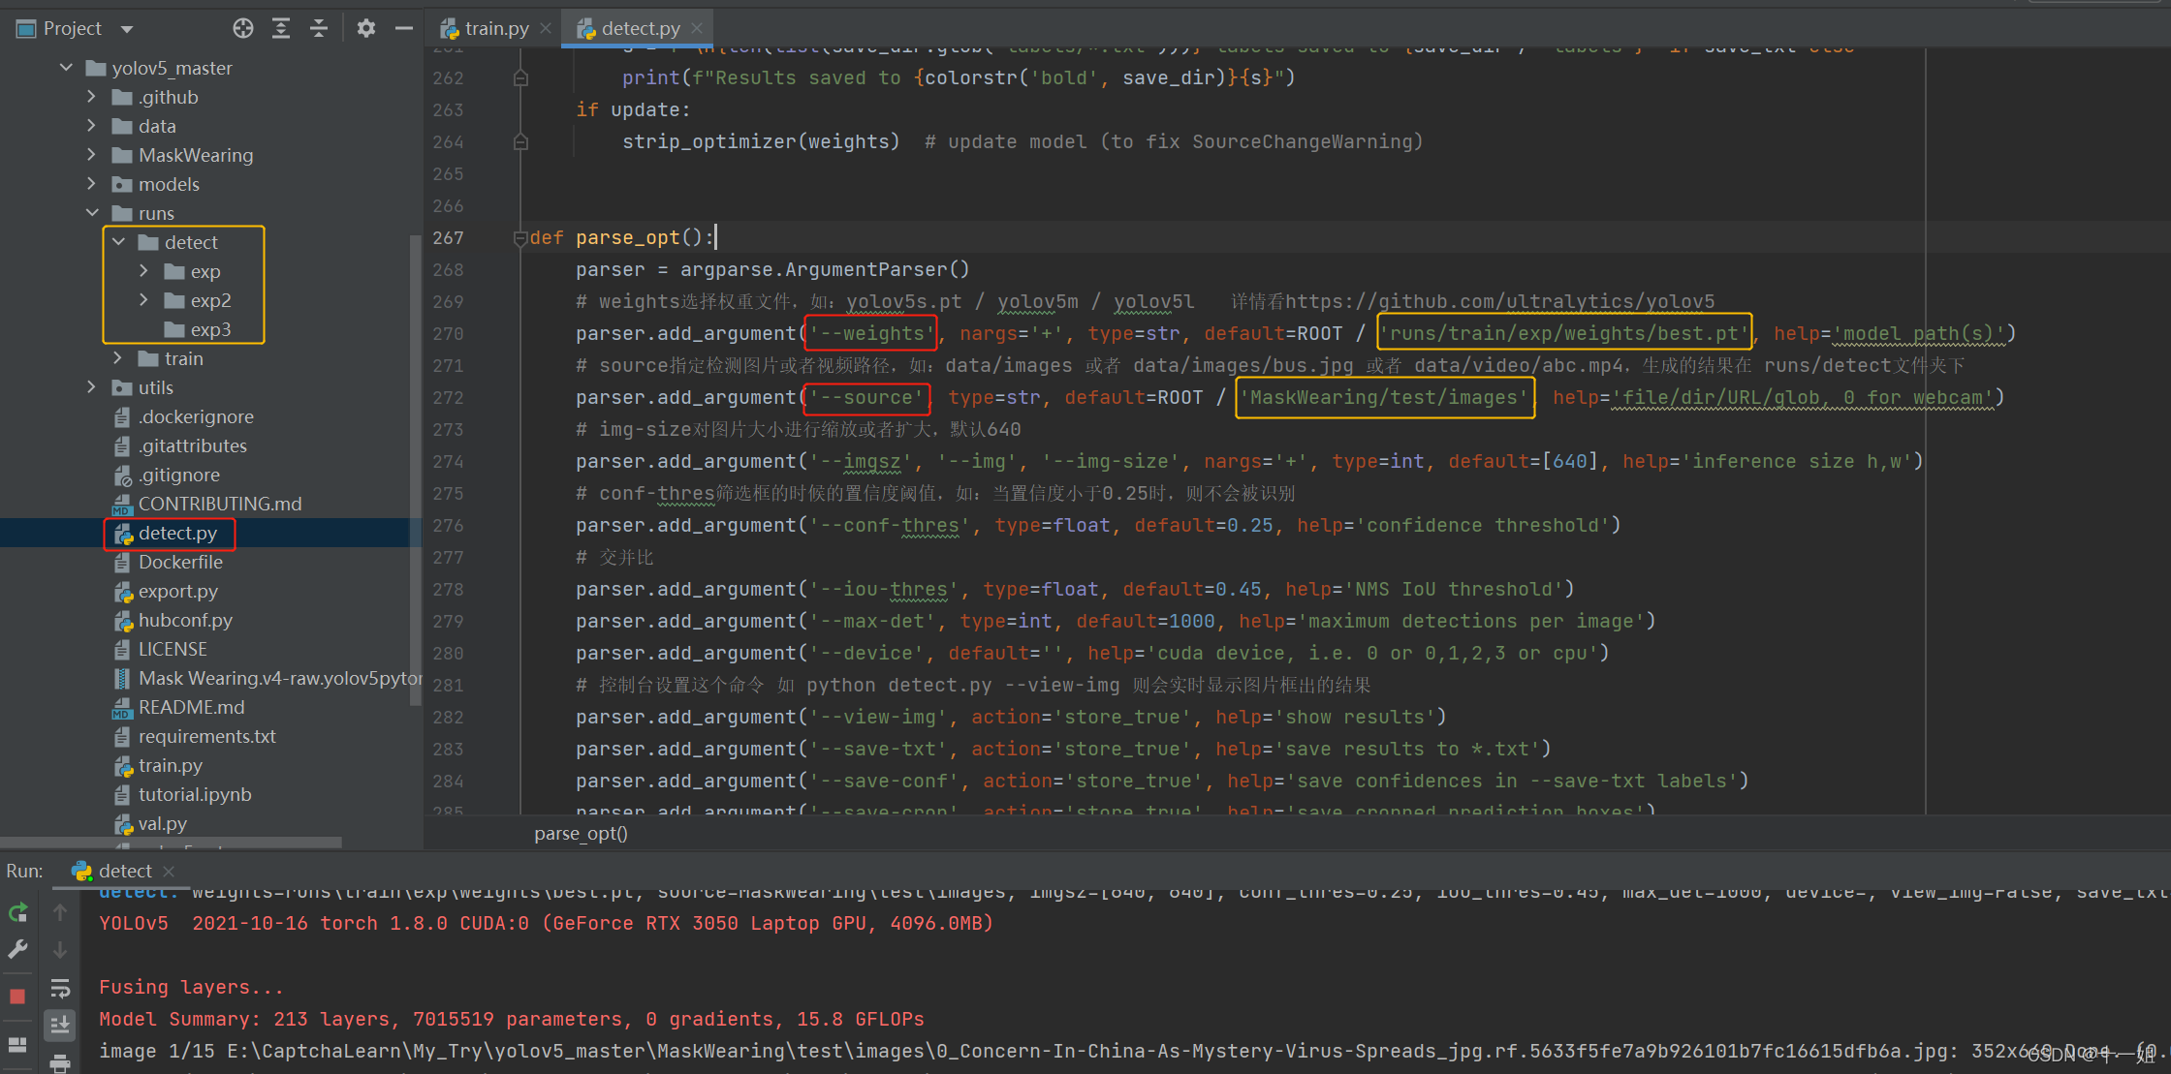Click the Rerun detect icon

[x=17, y=912]
